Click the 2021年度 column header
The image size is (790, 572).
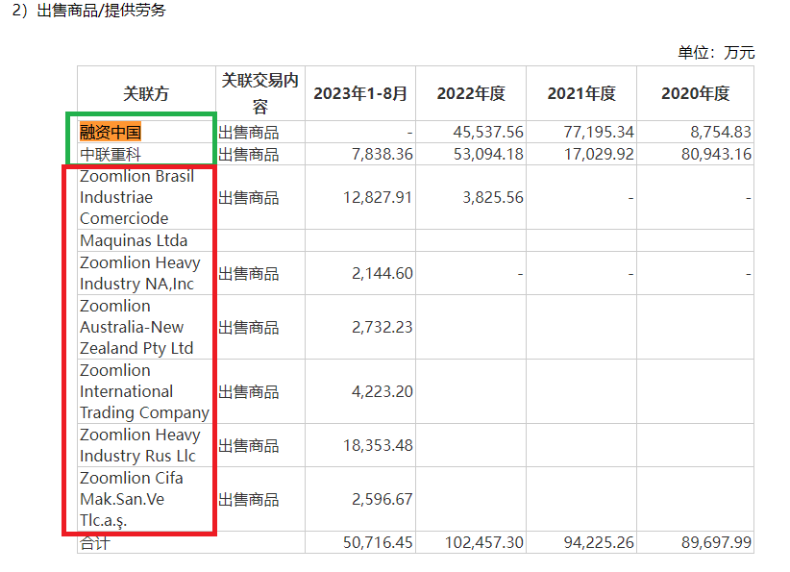point(581,93)
